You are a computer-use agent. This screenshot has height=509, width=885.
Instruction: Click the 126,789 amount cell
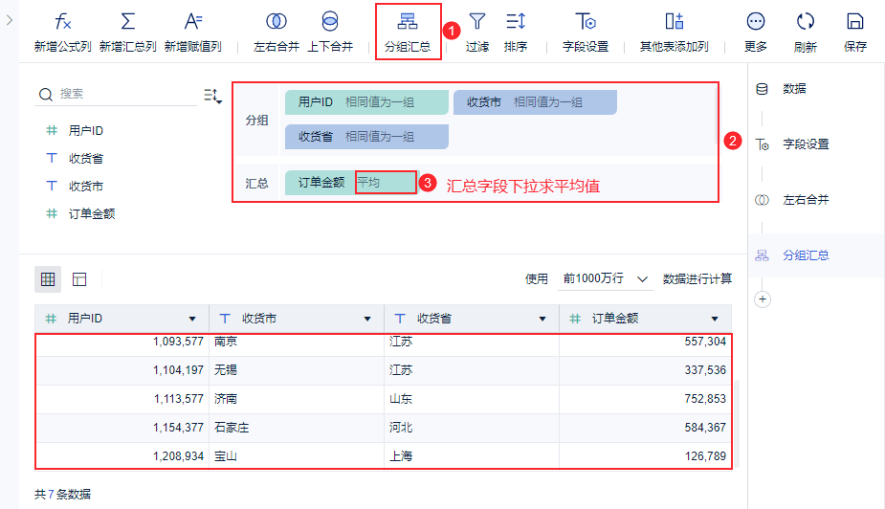(645, 456)
